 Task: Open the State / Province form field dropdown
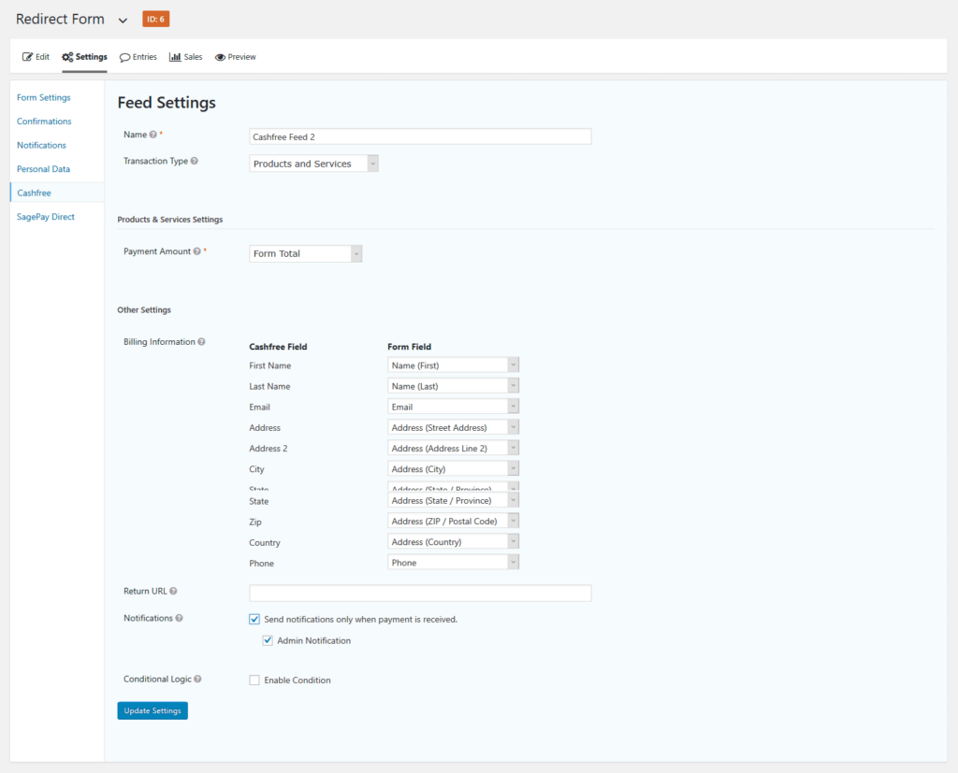(453, 500)
